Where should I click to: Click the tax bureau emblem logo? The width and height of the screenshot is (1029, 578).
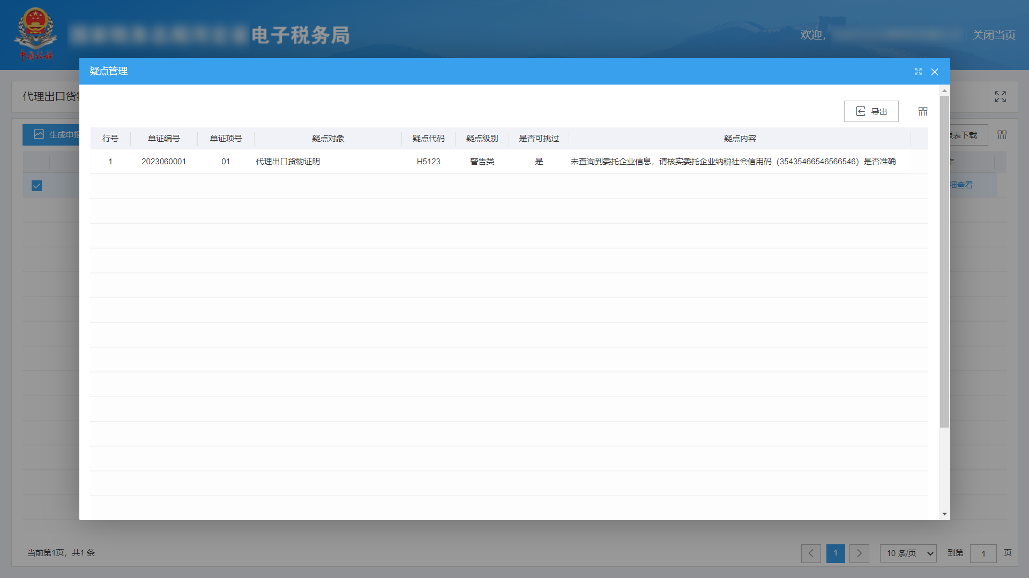35,32
